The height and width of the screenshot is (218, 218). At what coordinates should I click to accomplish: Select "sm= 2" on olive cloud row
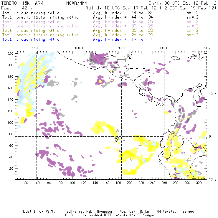(192, 31)
